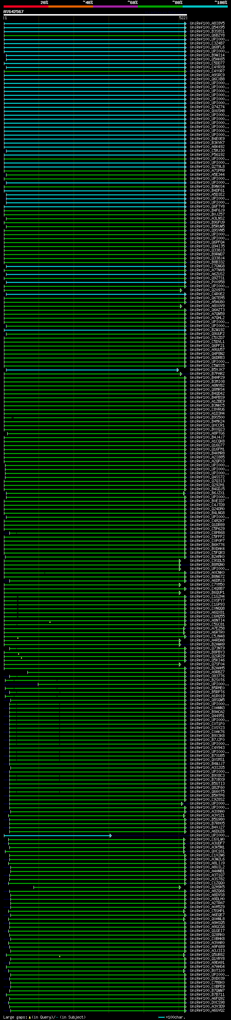Click the UniRef100_C5DD77 entry
The image size is (231, 1020).
click(x=207, y=63)
